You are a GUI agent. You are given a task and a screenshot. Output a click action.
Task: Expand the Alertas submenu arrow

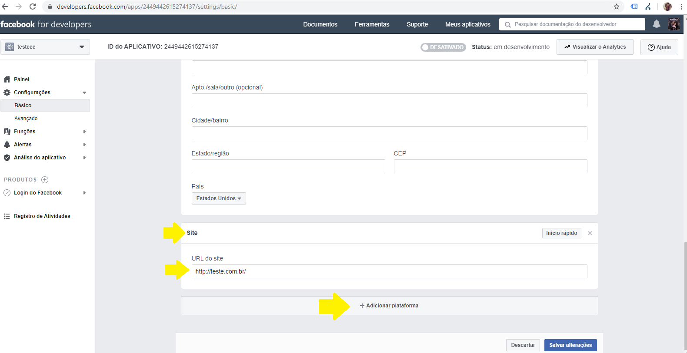click(x=84, y=145)
